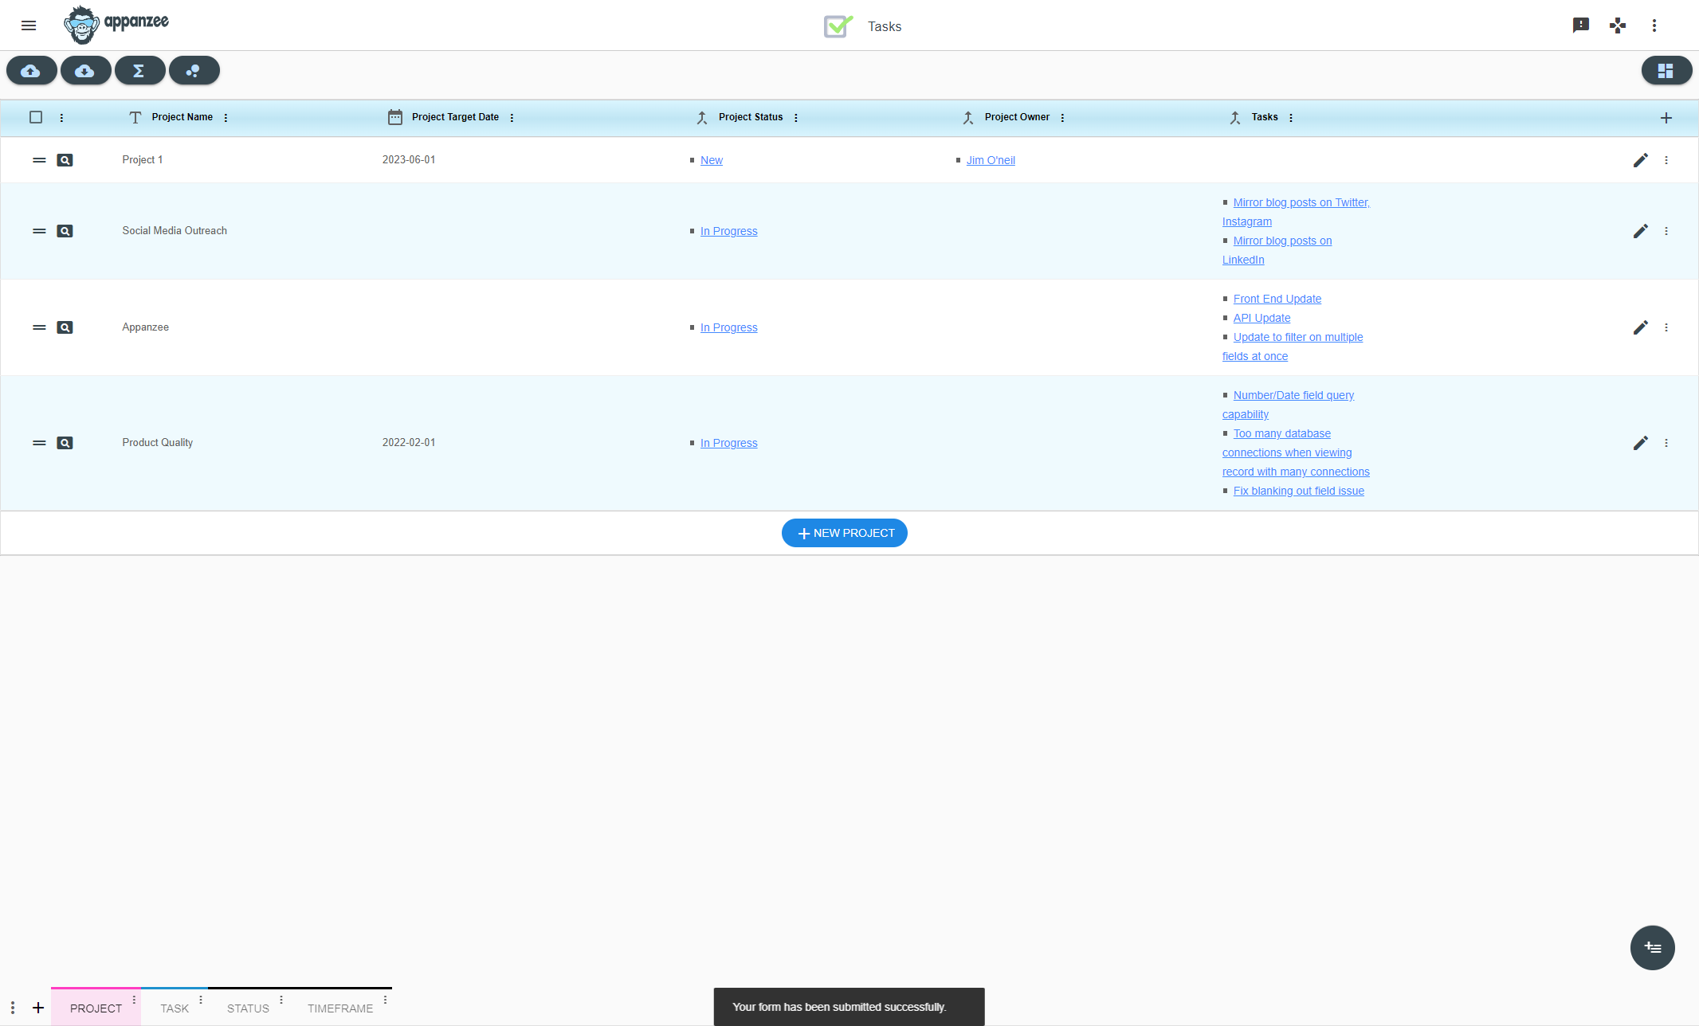The width and height of the screenshot is (1699, 1026).
Task: Open Fix blanking out field issue link
Action: pyautogui.click(x=1299, y=491)
